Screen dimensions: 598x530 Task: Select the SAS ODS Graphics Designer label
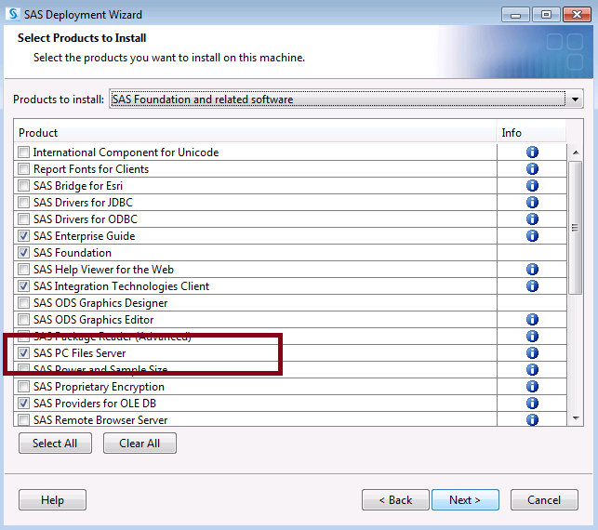[x=100, y=303]
